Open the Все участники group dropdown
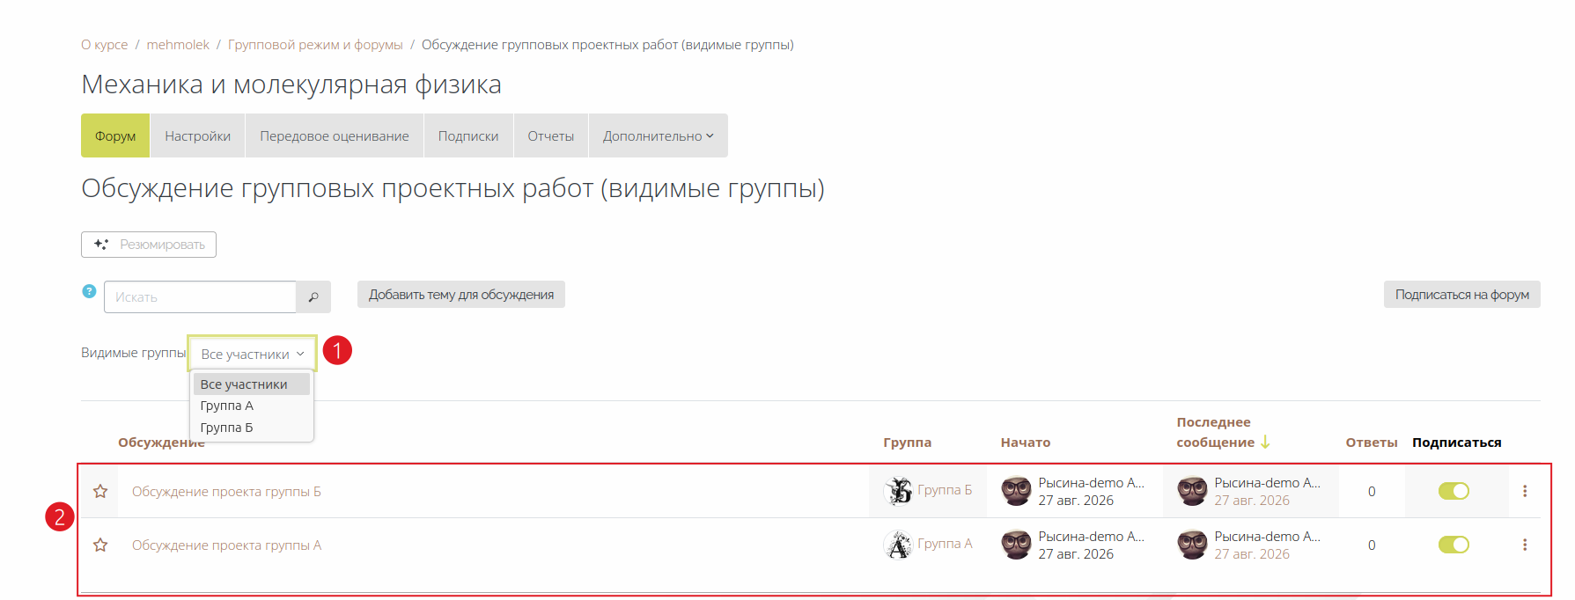The width and height of the screenshot is (1575, 600). (x=252, y=354)
